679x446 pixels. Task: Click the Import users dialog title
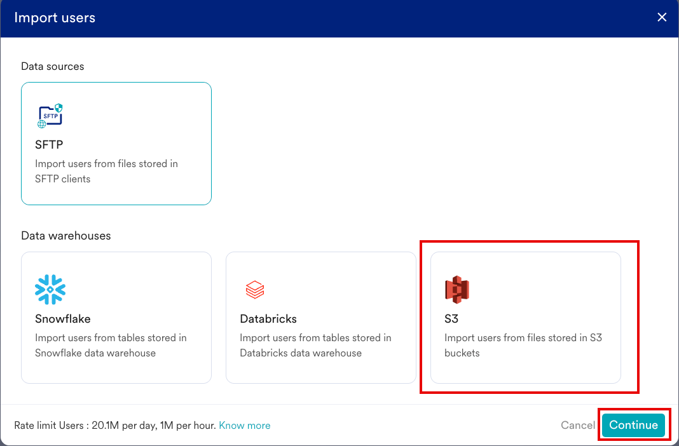pyautogui.click(x=55, y=18)
